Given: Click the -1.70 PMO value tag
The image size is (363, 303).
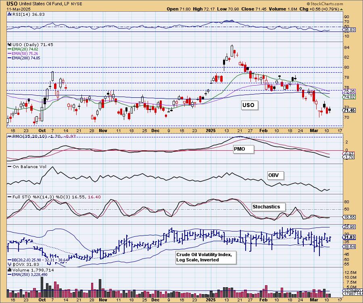Looking at the screenshot, I should click(x=348, y=157).
